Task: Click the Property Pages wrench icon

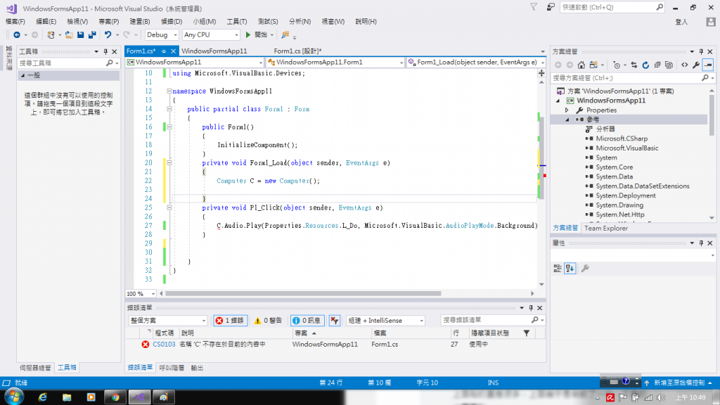Action: pyautogui.click(x=585, y=269)
